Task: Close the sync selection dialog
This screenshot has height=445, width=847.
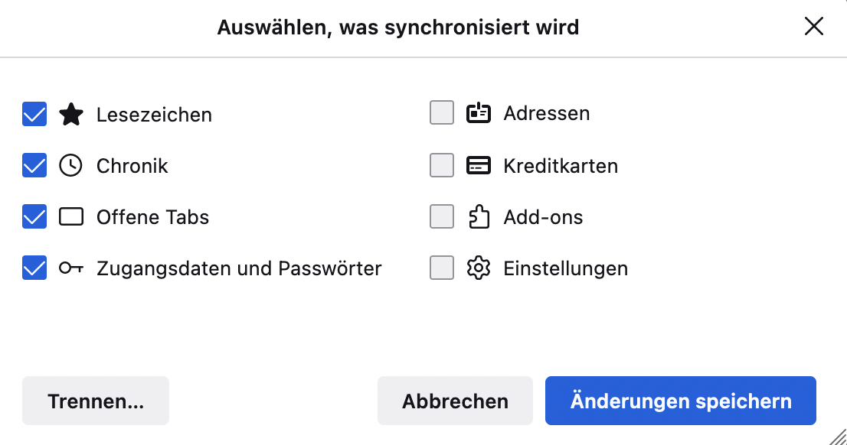Action: point(813,28)
